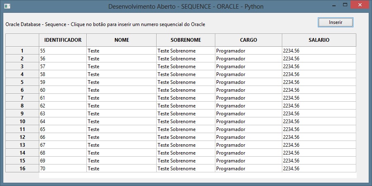Click the SALARIO column header
Viewport: 372px width, 186px height.
point(319,40)
